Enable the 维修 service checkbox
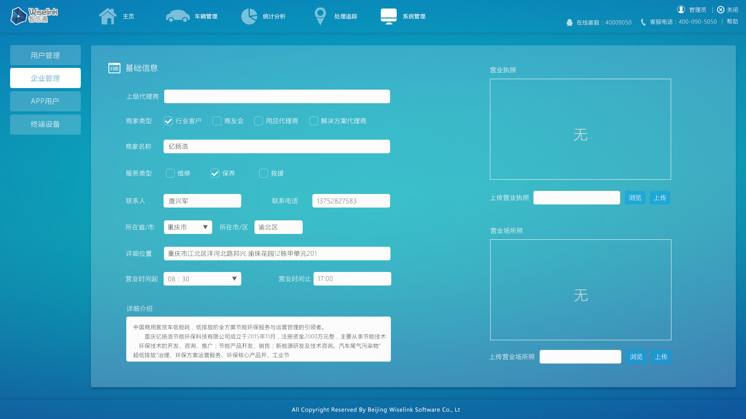746x419 pixels. pyautogui.click(x=170, y=173)
